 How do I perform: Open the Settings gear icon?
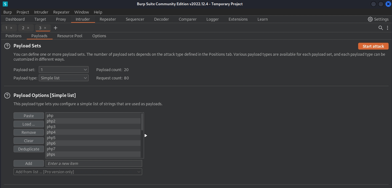(370, 19)
